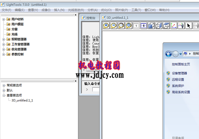Click the Control Panel back arrow button

pyautogui.click(x=168, y=54)
